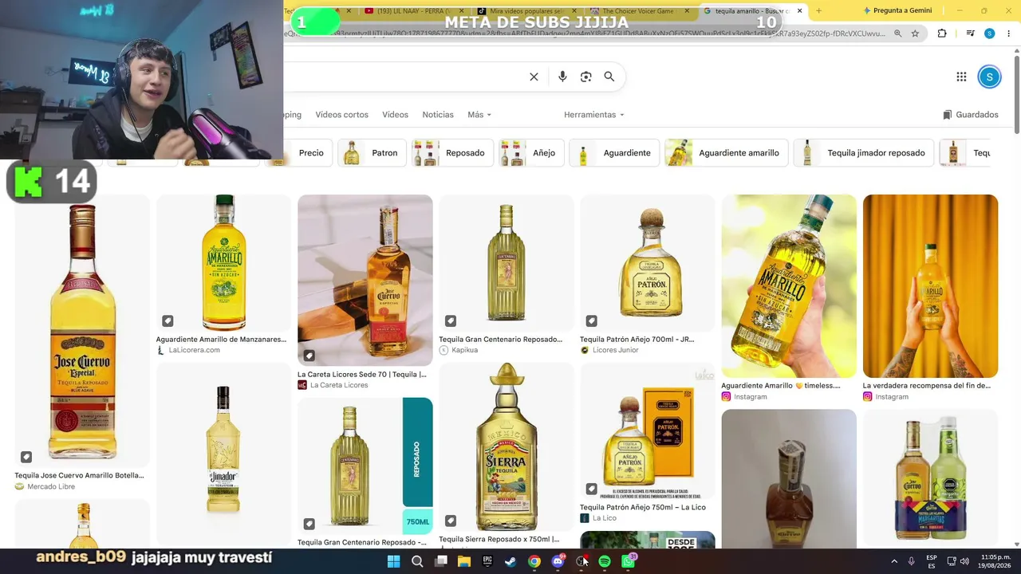Image resolution: width=1021 pixels, height=574 pixels.
Task: Filter images by Añejo chip
Action: [531, 153]
